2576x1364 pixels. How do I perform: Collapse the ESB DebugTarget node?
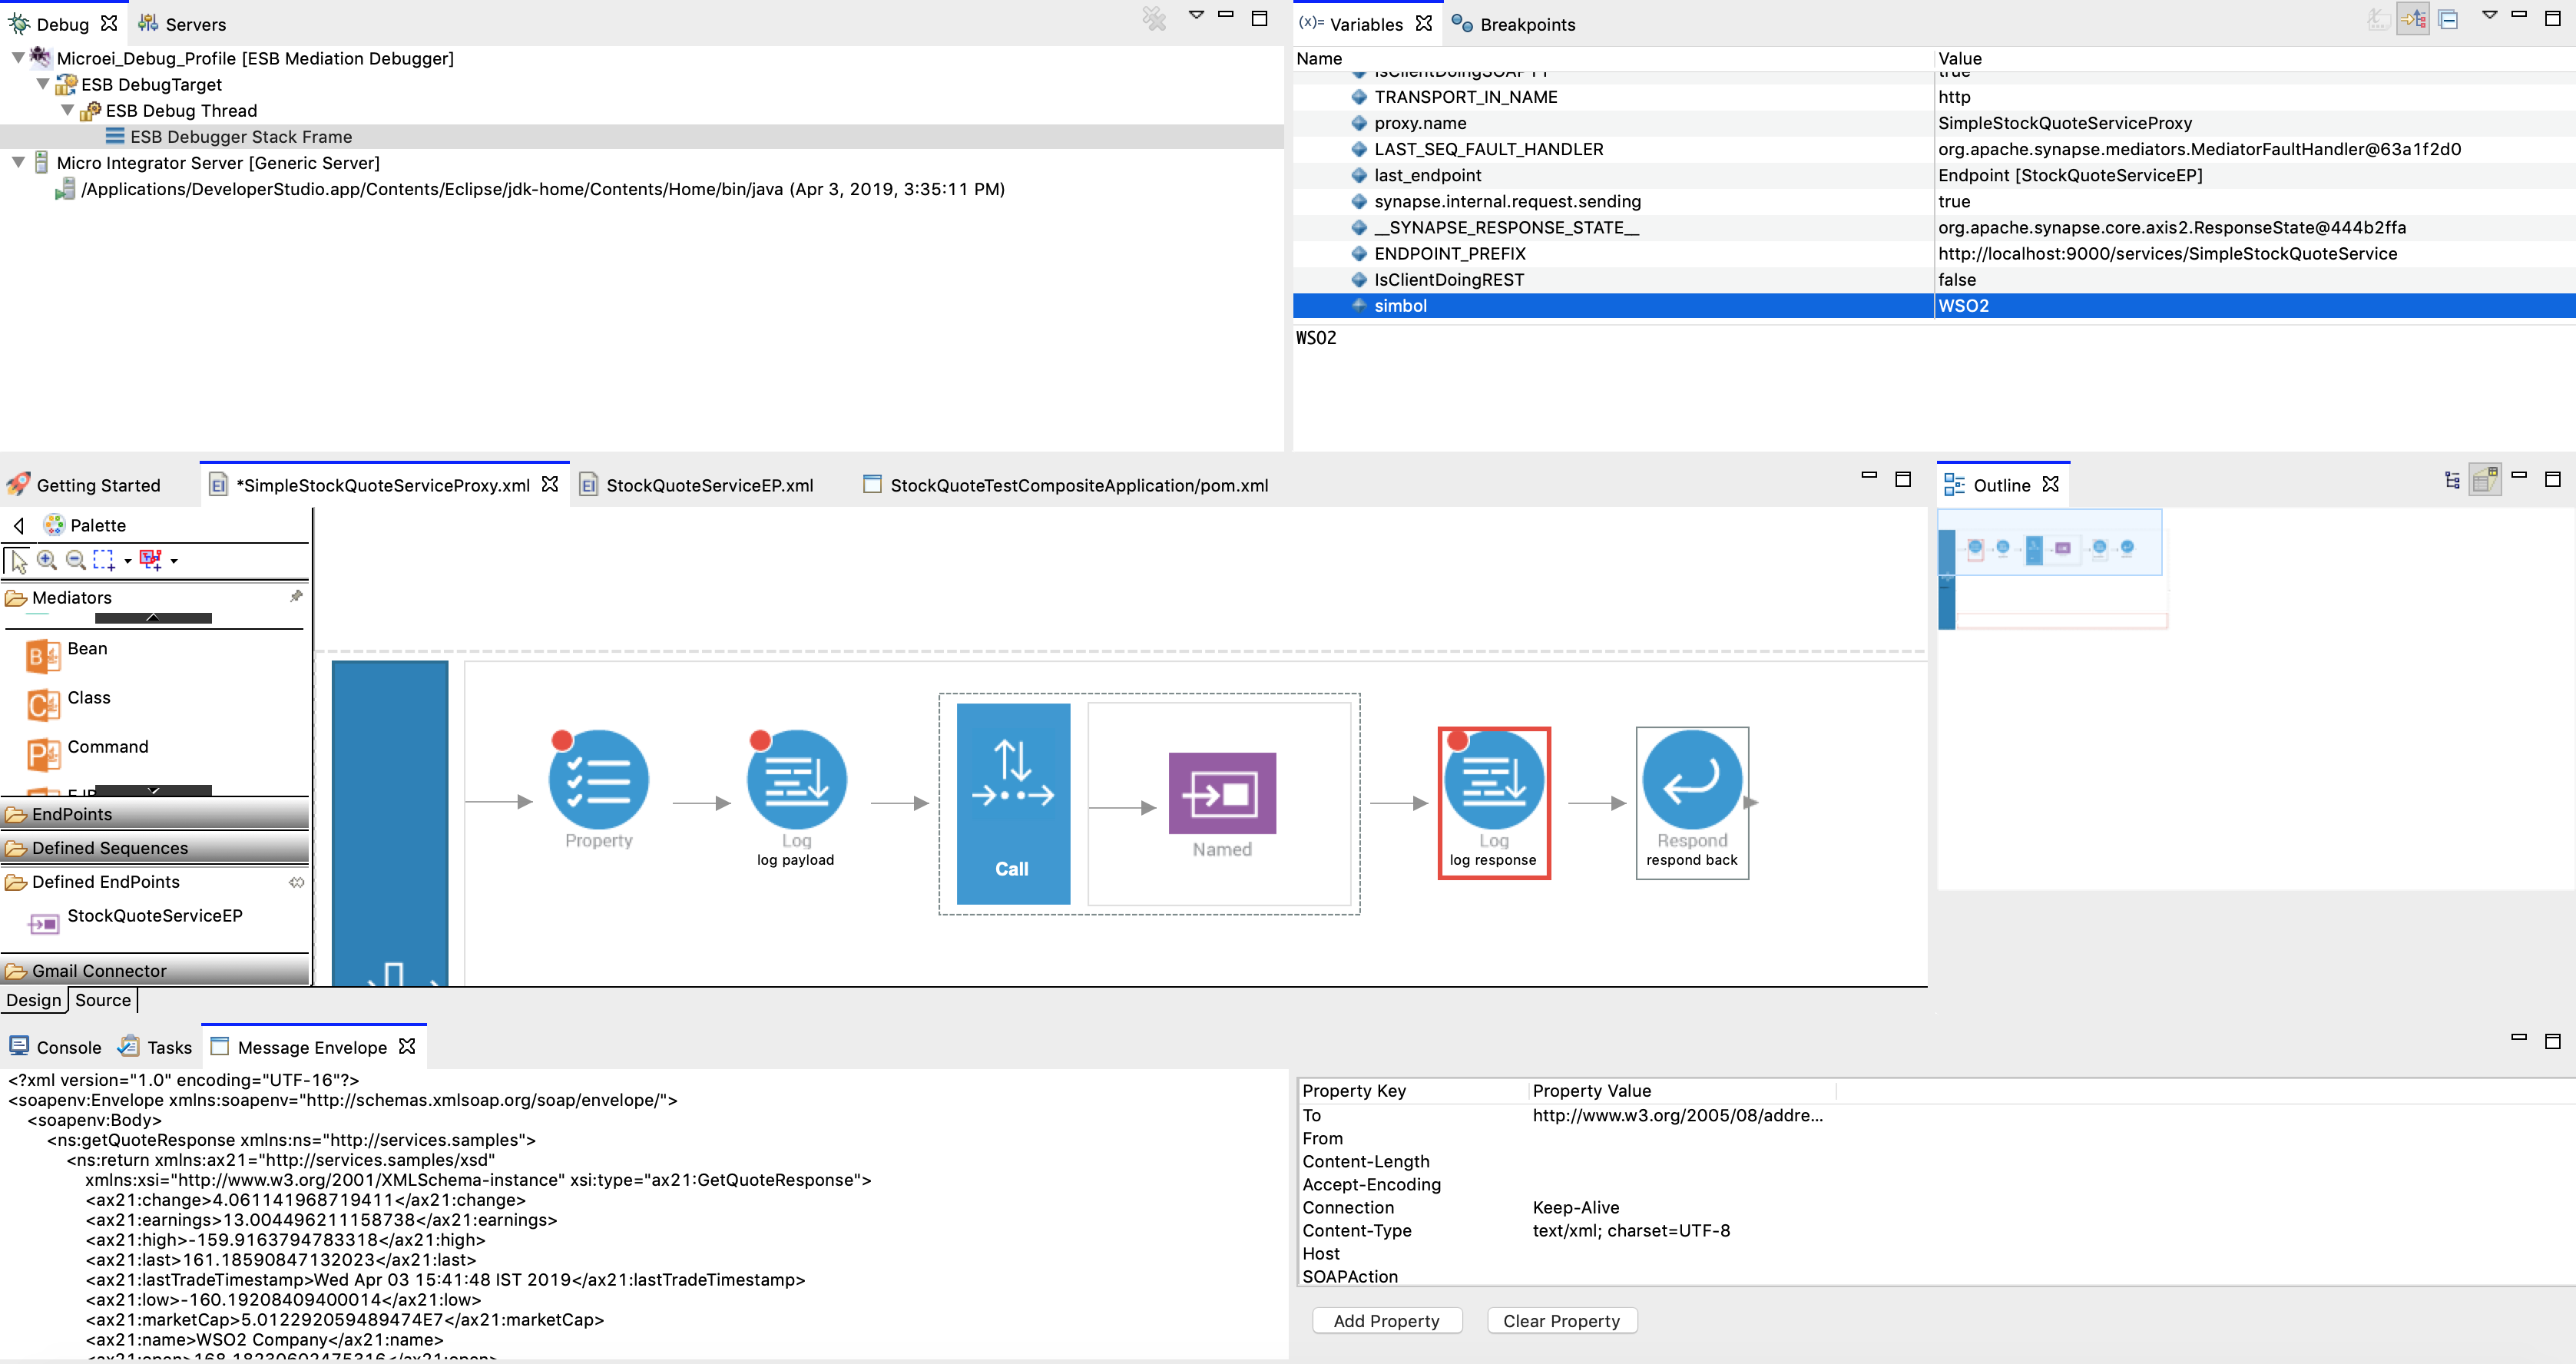click(x=43, y=84)
